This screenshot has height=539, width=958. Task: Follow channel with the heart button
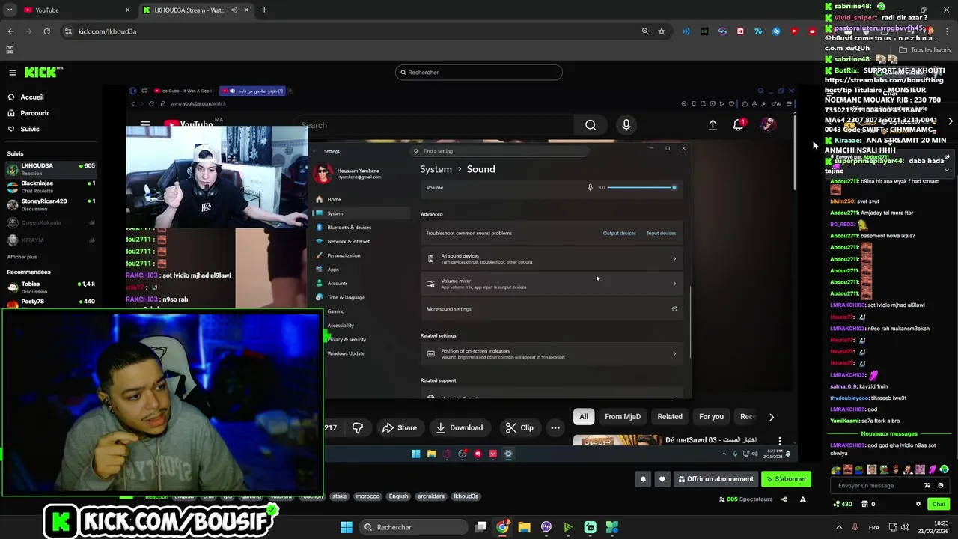pyautogui.click(x=662, y=479)
